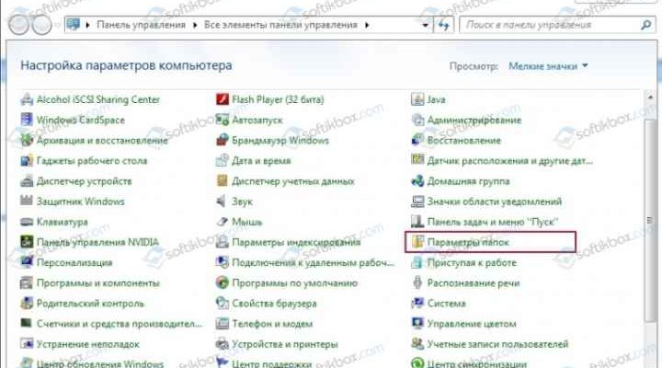
Task: Go back with the Back navigation button
Action: (x=18, y=26)
